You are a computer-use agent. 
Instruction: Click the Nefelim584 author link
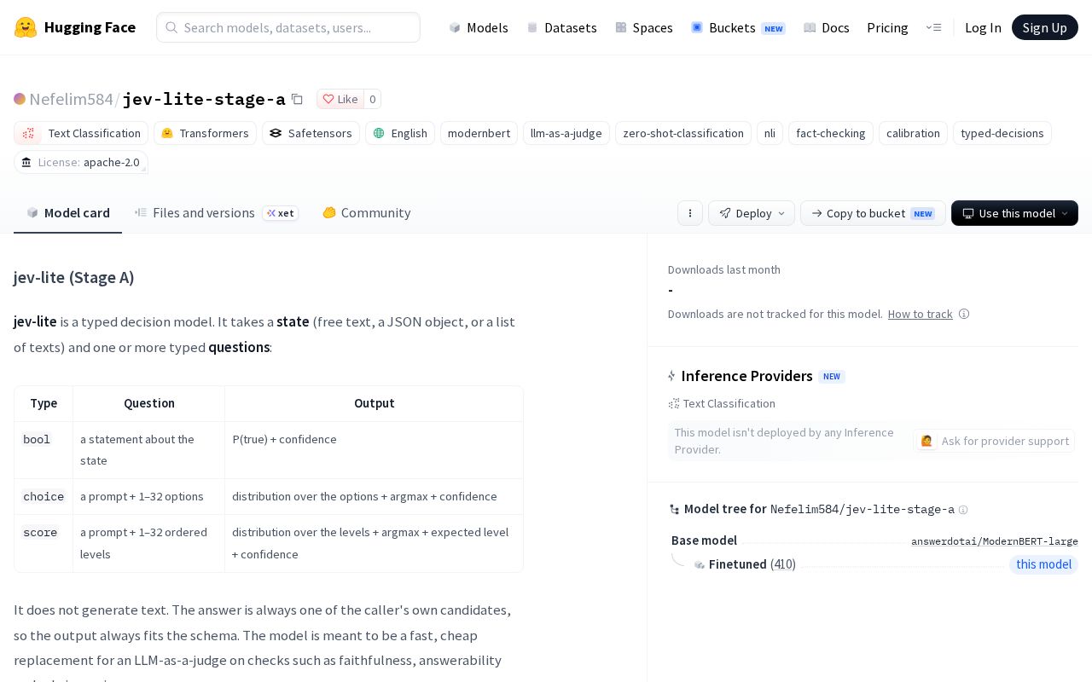coord(71,99)
